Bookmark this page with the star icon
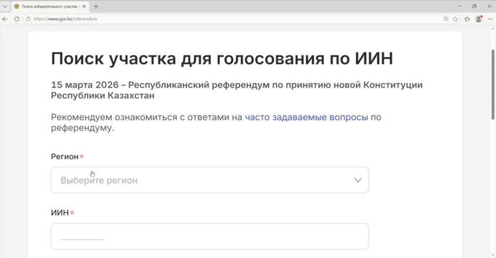The image size is (496, 258). pyautogui.click(x=455, y=19)
